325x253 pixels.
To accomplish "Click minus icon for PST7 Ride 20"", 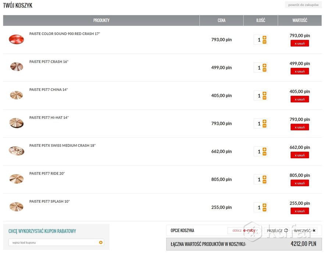I will [x=264, y=181].
